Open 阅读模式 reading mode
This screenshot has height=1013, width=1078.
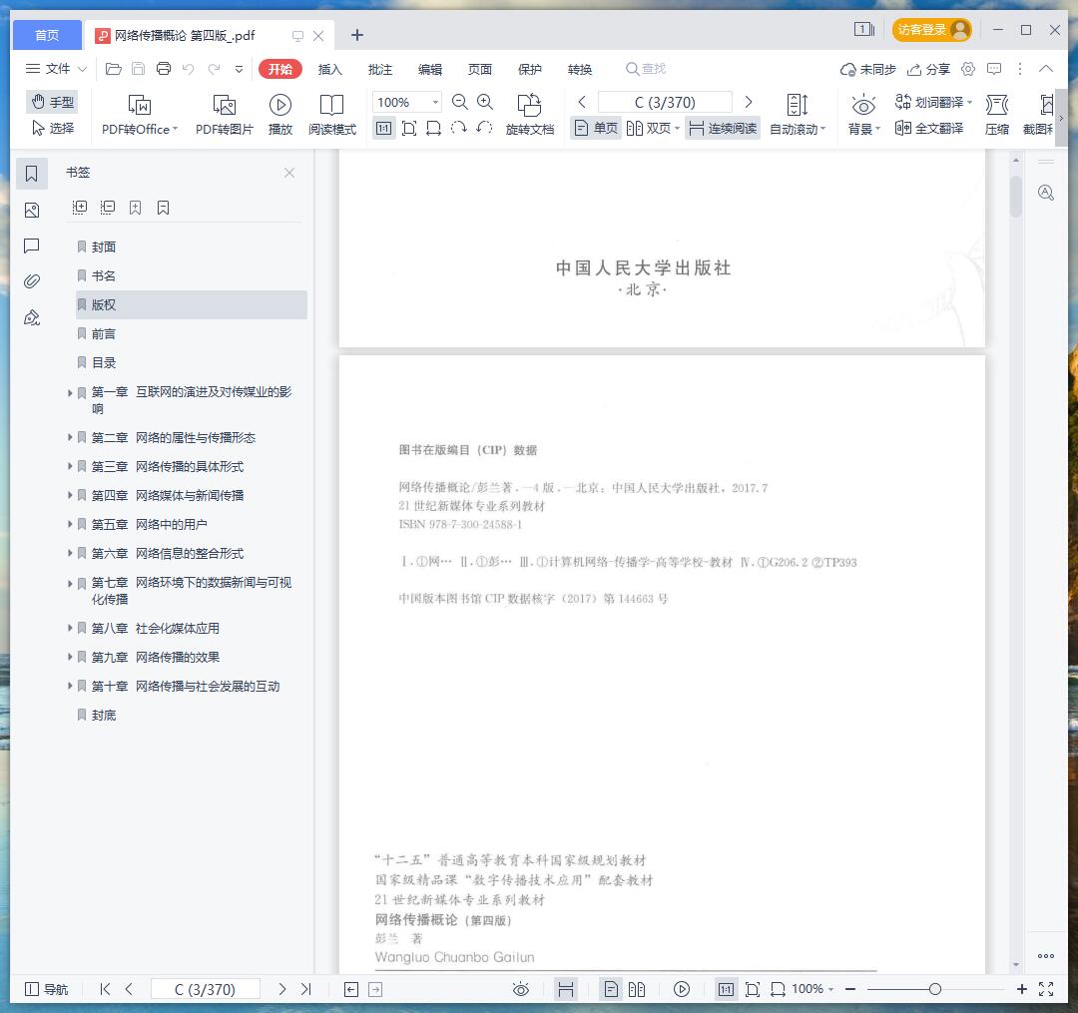tap(332, 114)
